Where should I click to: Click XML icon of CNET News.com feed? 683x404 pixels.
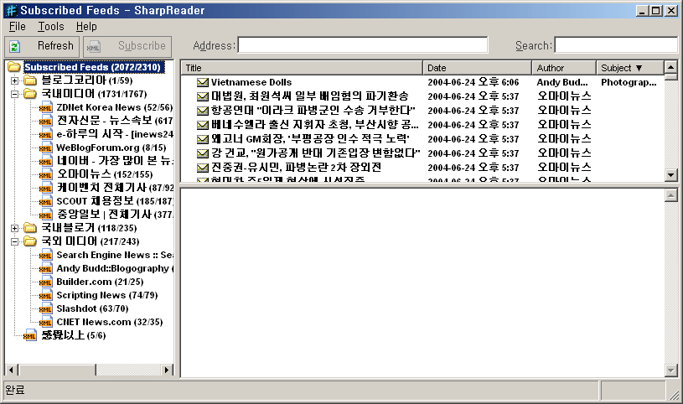[x=45, y=322]
